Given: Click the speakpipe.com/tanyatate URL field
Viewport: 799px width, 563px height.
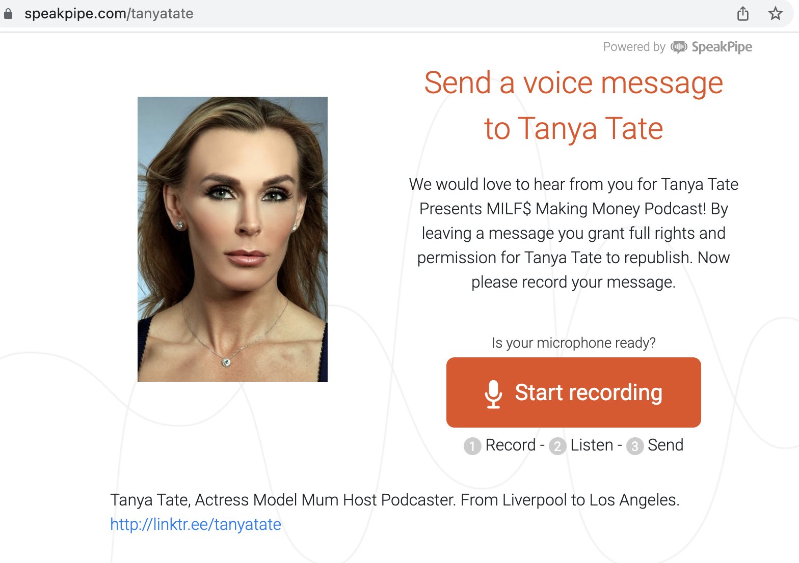Looking at the screenshot, I should [x=109, y=13].
